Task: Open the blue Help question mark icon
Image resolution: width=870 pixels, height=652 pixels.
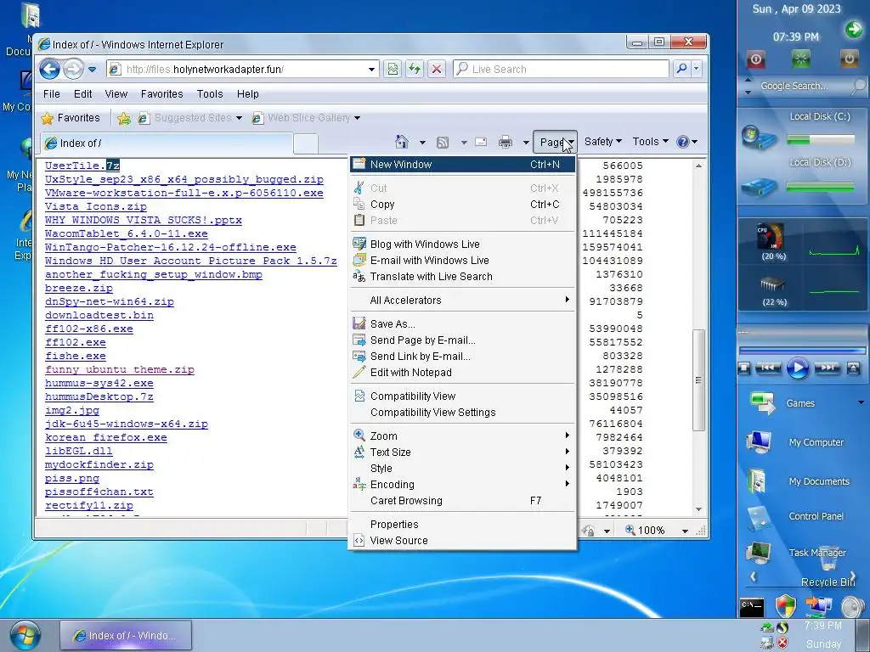Action: (683, 142)
